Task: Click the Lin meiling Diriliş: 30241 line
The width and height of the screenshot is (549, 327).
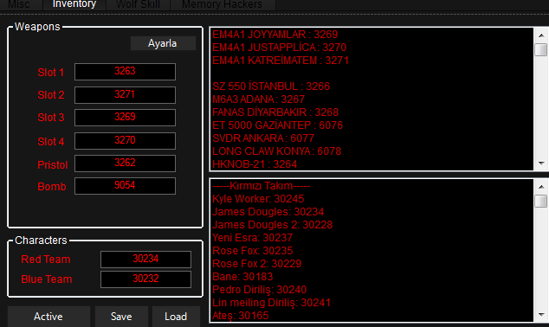Action: [x=271, y=303]
